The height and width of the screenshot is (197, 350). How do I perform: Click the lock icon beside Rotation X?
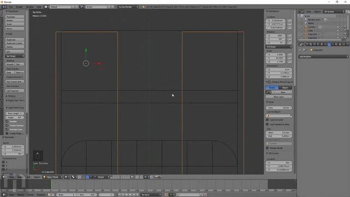click(x=290, y=36)
